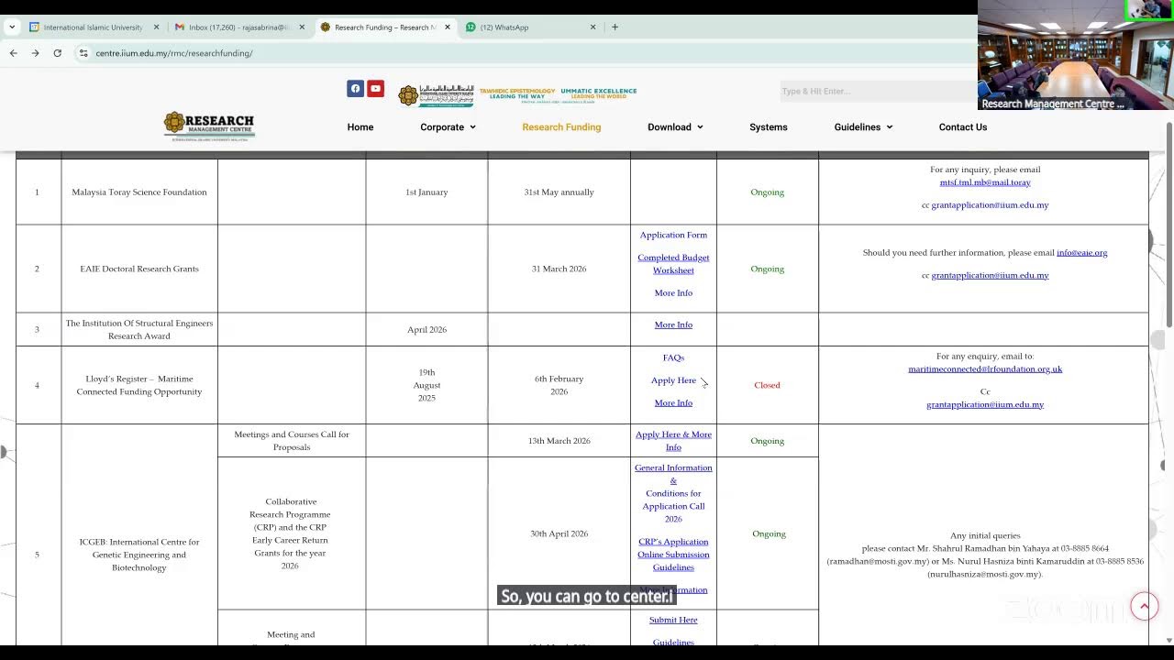The image size is (1174, 660).
Task: Open General Information & Conditions 2026 link
Action: [x=673, y=493]
